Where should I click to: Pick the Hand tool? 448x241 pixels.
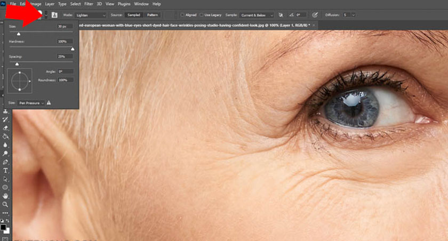(x=6, y=196)
